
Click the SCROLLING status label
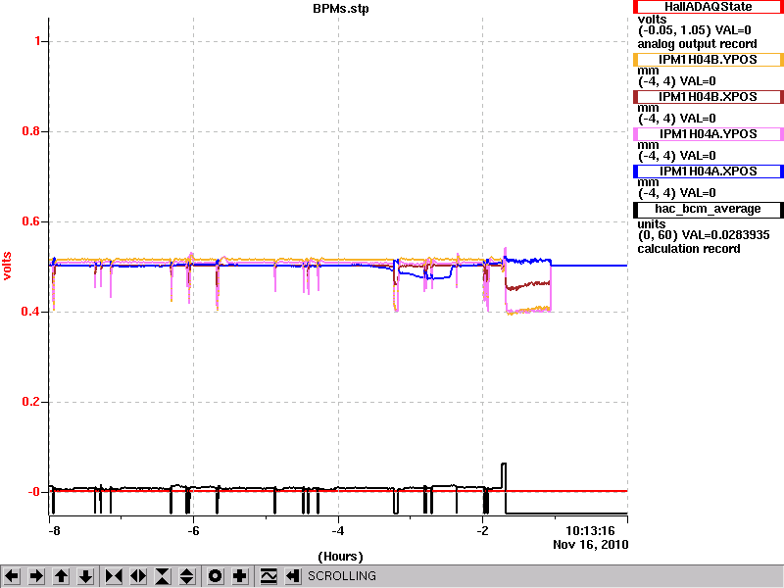click(342, 576)
